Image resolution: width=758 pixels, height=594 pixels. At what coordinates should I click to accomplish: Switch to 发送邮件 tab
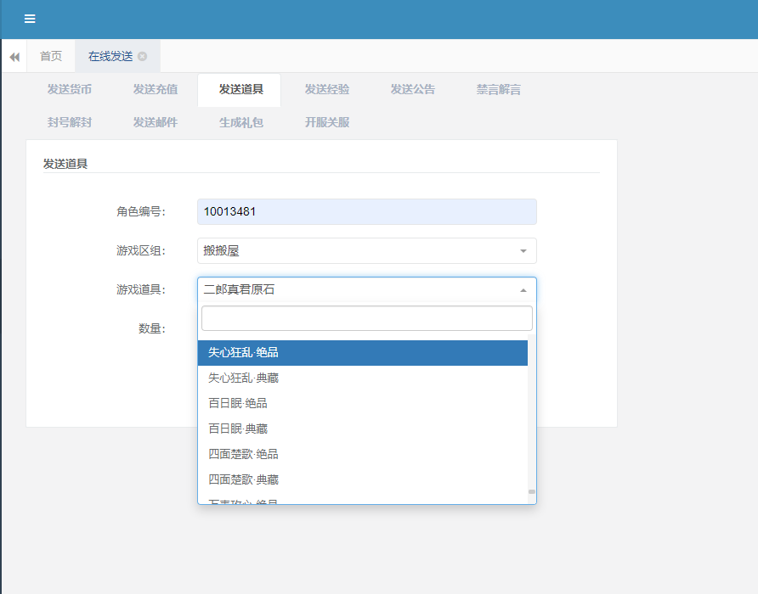point(156,122)
